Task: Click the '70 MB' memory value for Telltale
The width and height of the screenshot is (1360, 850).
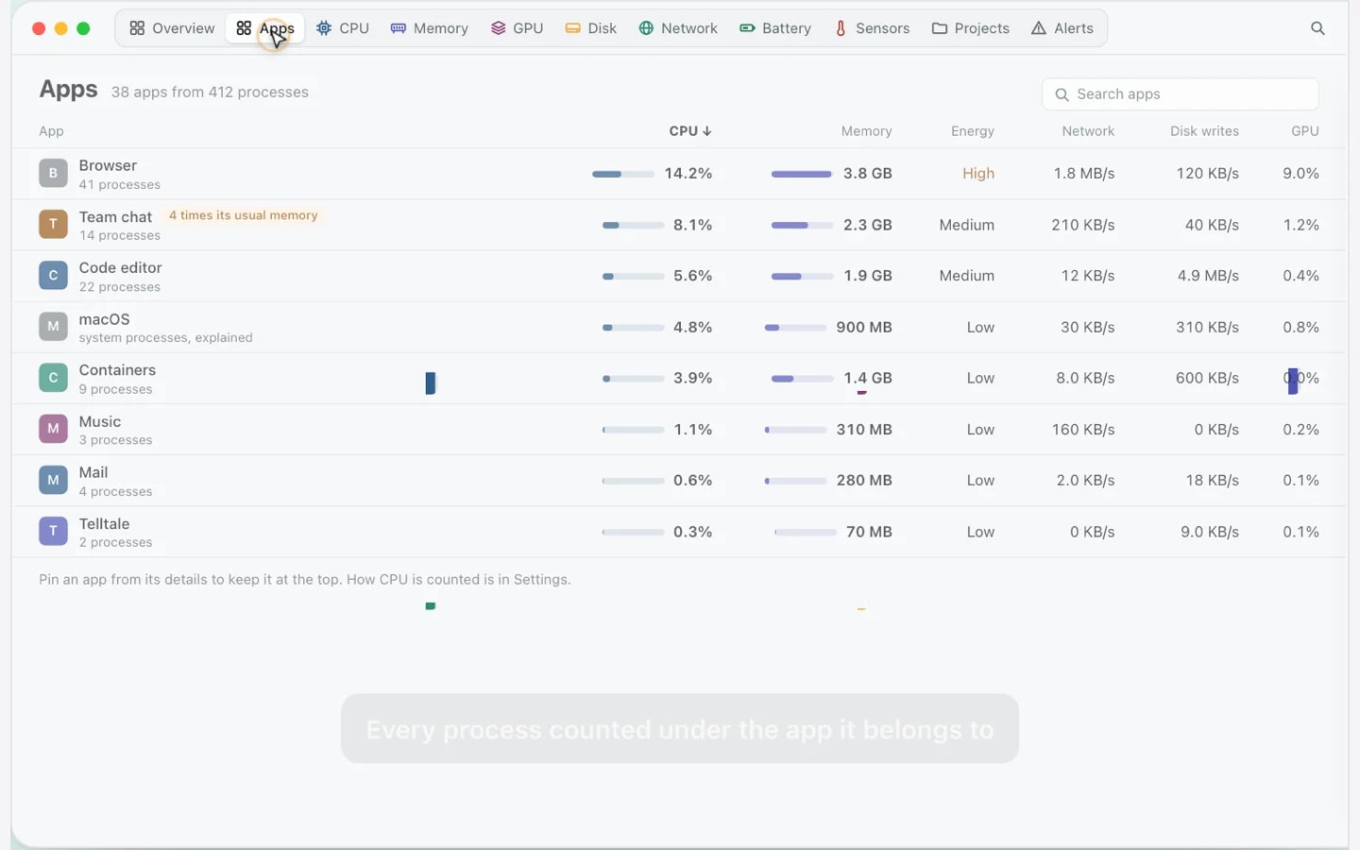Action: point(869,532)
